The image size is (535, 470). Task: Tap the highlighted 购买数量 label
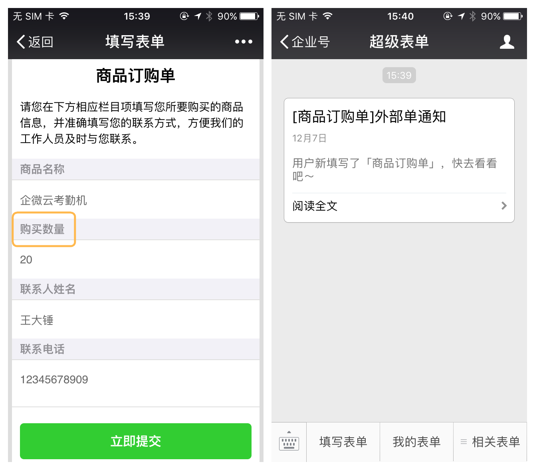click(x=42, y=229)
